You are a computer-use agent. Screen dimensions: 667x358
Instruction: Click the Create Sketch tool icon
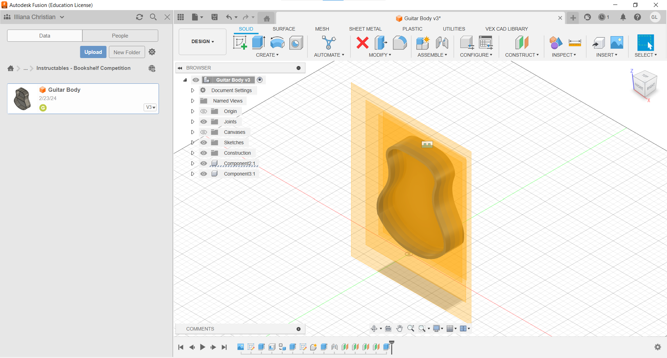(240, 43)
